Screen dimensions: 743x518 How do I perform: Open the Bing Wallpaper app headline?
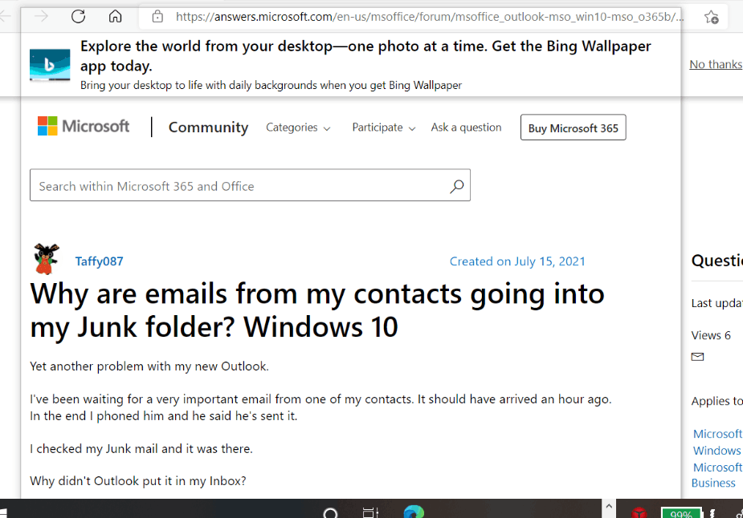365,56
